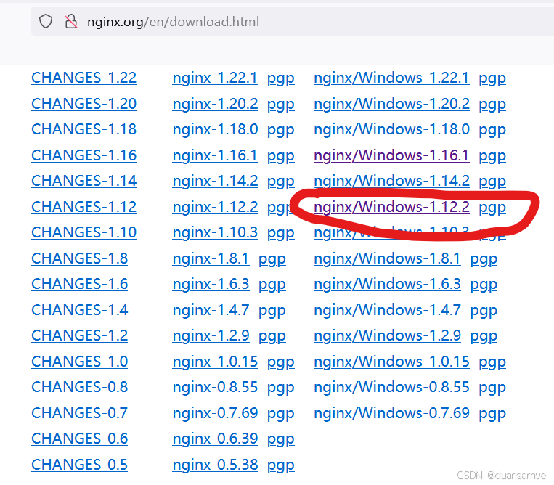Open the CHANGES-1.16 link
Image resolution: width=554 pixels, height=485 pixels.
pos(83,155)
